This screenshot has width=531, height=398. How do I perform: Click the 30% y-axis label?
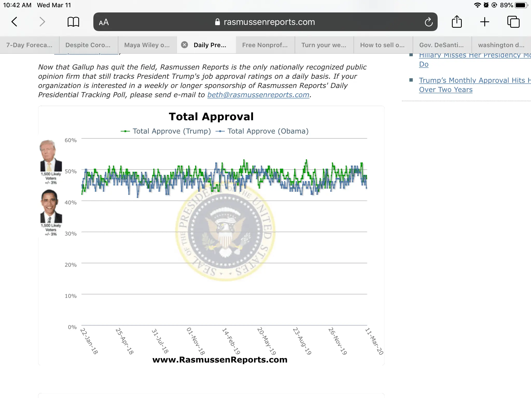pos(71,234)
